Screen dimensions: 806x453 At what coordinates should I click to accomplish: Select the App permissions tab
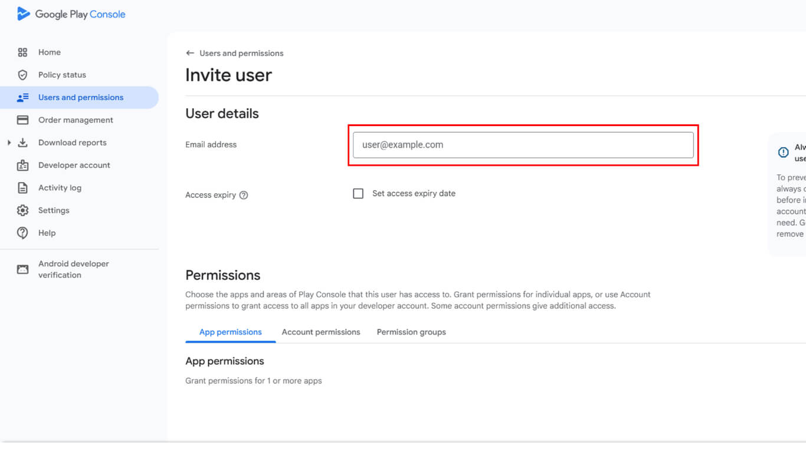click(x=230, y=332)
